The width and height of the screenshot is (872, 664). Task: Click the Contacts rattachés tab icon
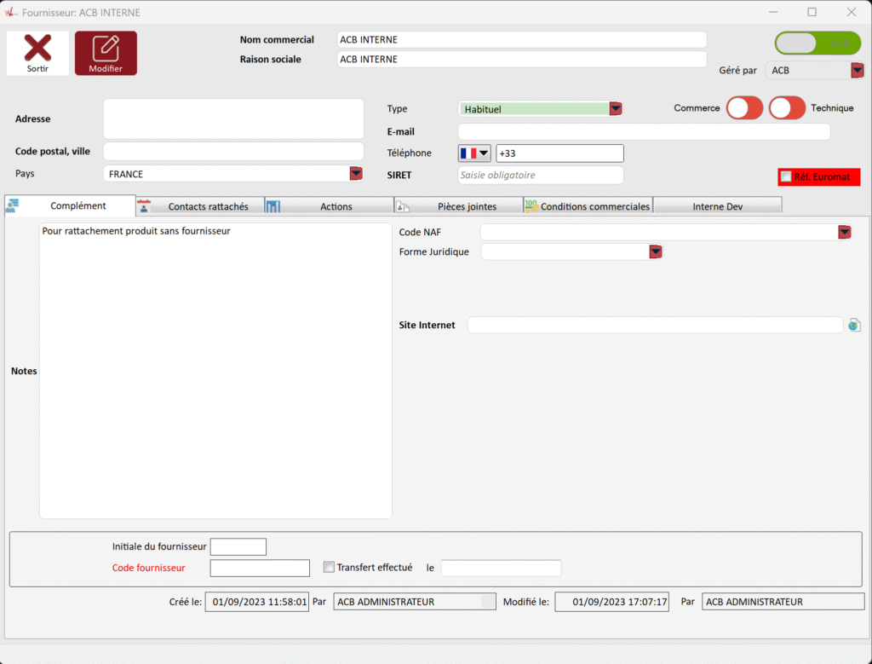144,206
